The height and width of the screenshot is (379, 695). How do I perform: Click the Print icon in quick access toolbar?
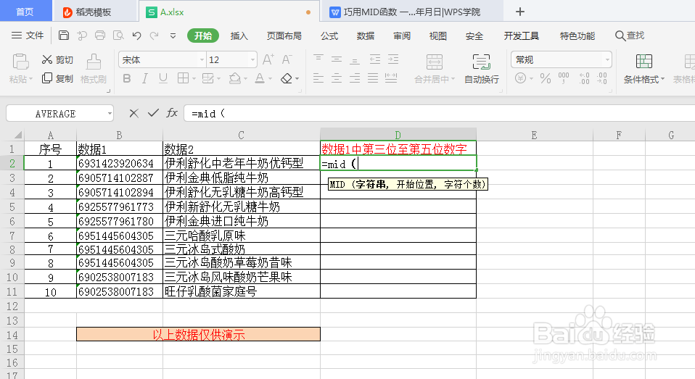coord(100,36)
